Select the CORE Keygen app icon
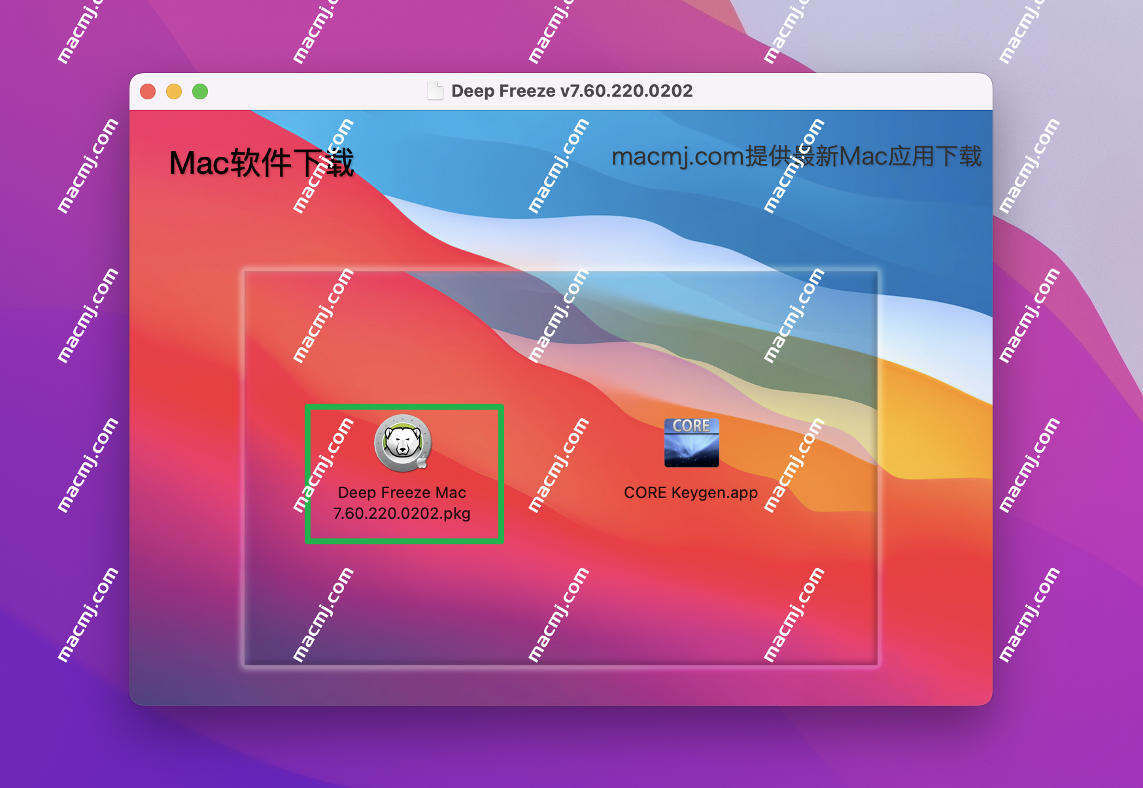1143x788 pixels. [x=691, y=443]
